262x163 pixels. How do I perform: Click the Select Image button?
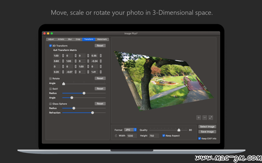207,127
